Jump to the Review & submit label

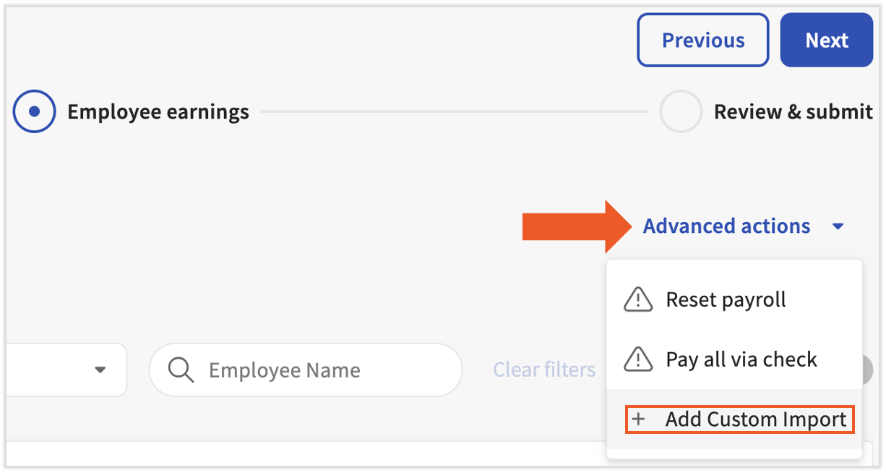coord(793,112)
